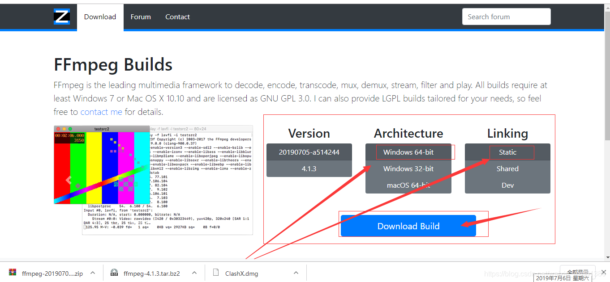Expand options for ClashX.dmg download

296,273
